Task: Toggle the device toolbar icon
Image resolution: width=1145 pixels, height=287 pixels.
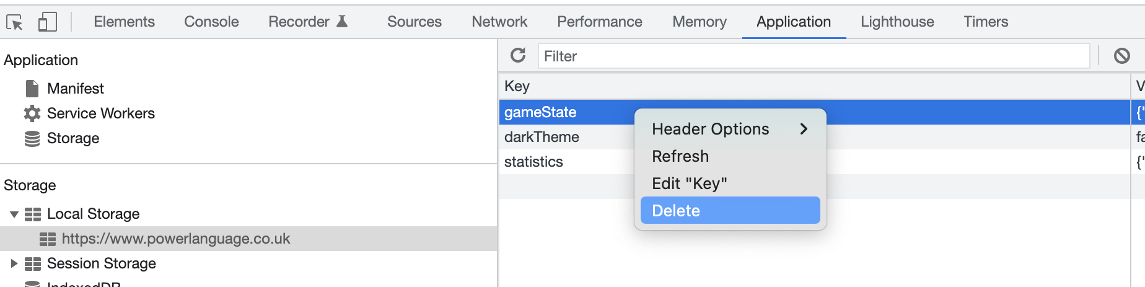Action: tap(48, 22)
